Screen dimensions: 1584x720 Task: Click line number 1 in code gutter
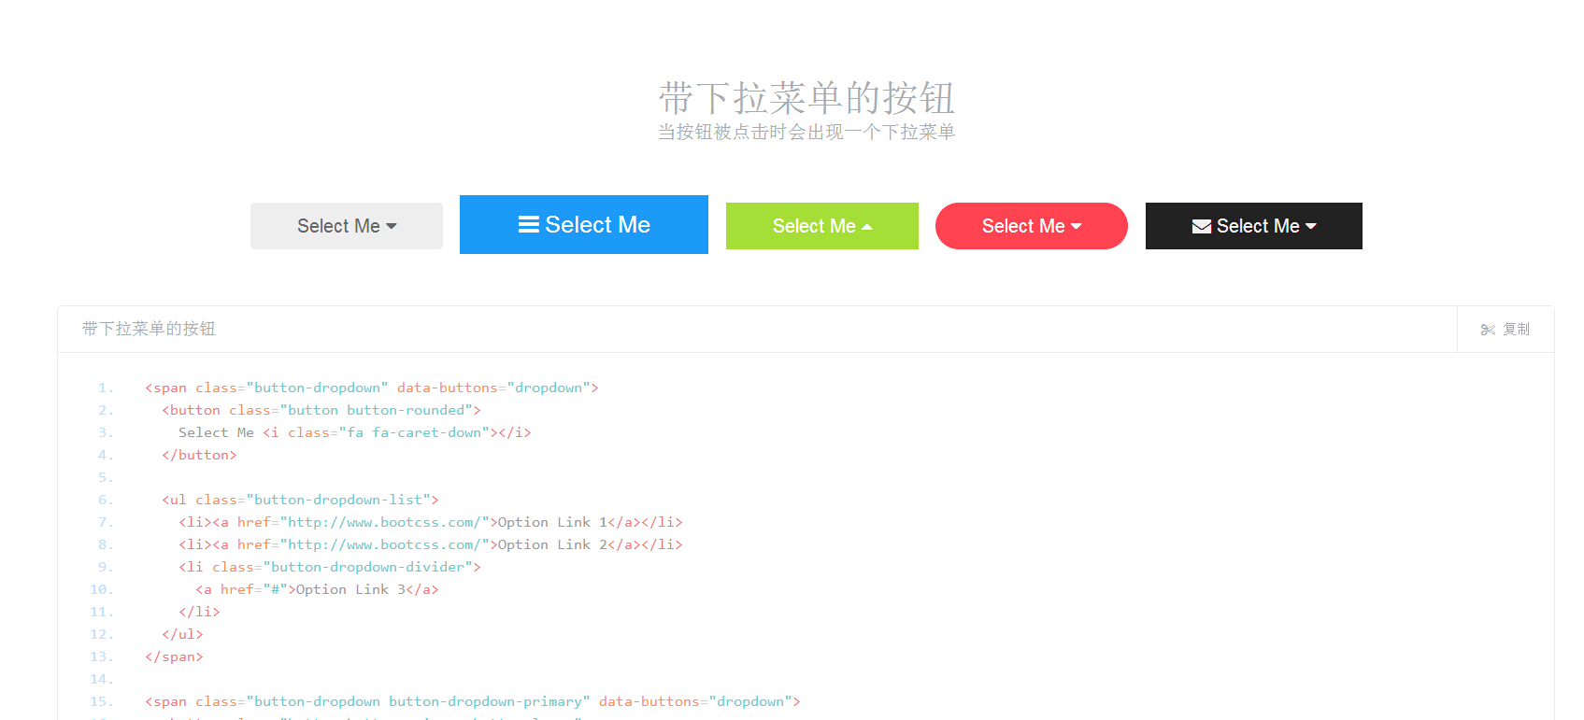[x=106, y=388]
